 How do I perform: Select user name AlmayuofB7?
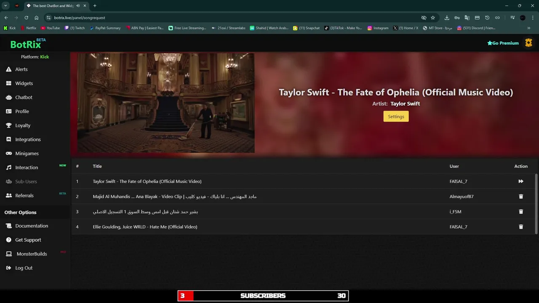point(462,197)
